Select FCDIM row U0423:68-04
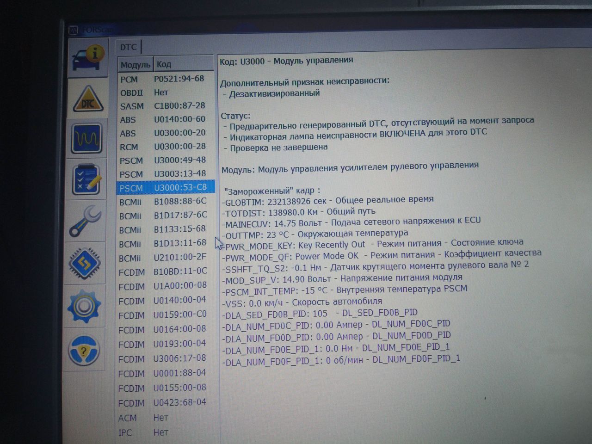Image resolution: width=592 pixels, height=444 pixels. click(166, 403)
